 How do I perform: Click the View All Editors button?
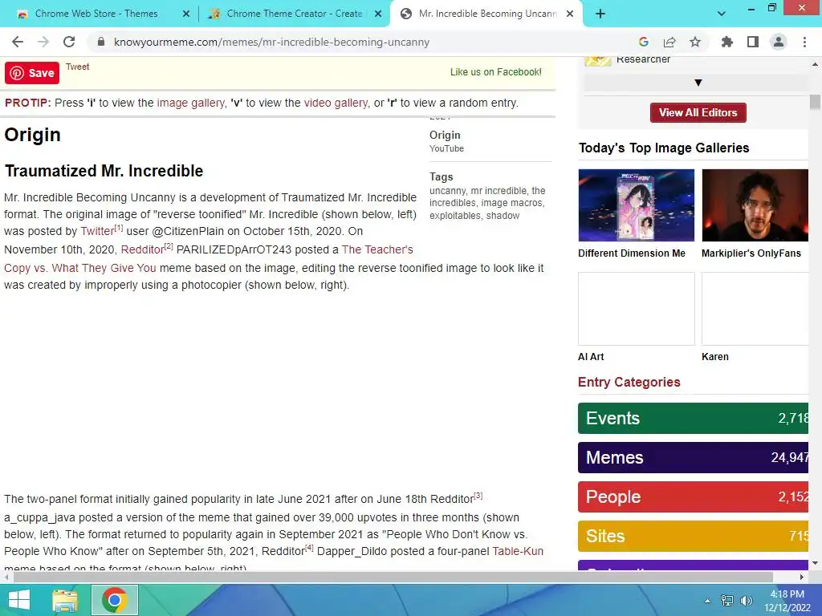698,112
